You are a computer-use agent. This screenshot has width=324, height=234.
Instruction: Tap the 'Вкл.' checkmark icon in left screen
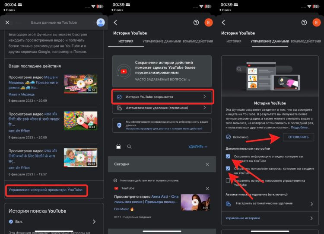tap(11, 221)
